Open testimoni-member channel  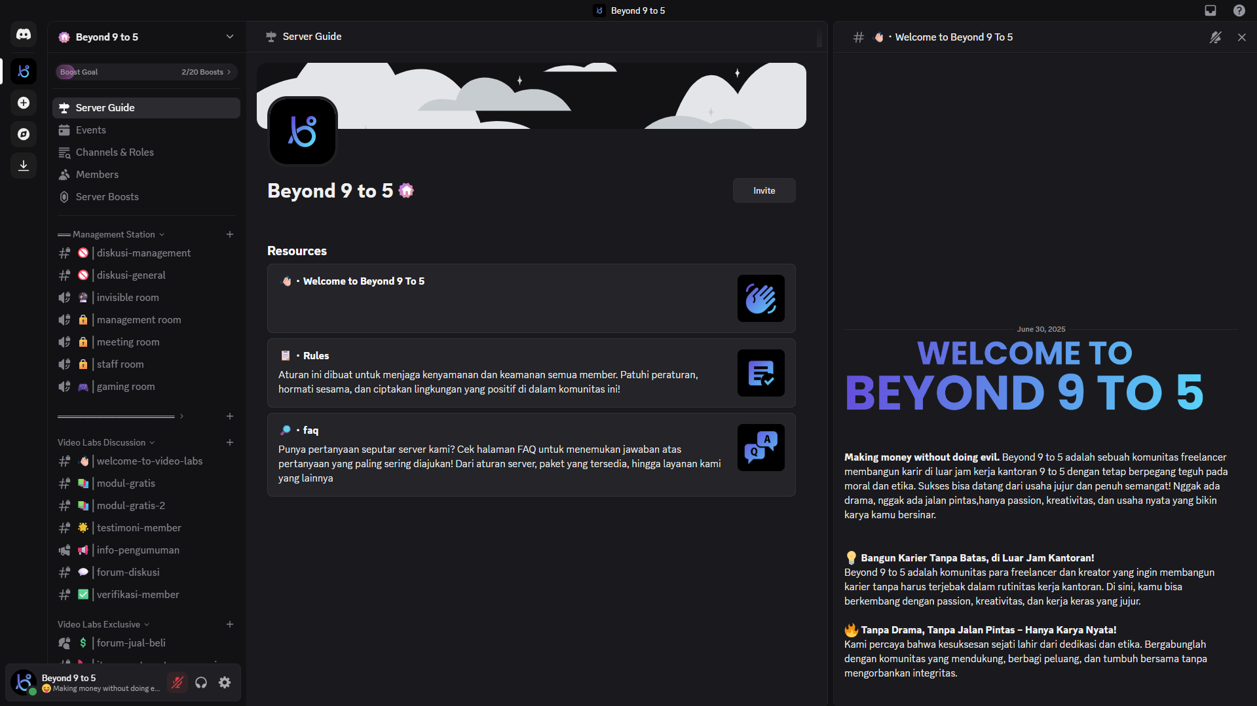click(x=146, y=528)
